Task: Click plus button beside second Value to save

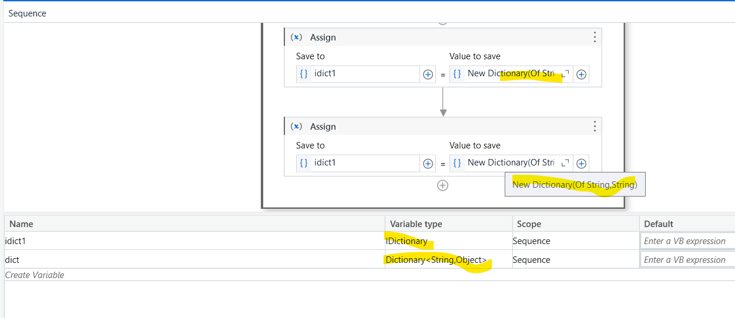Action: (x=581, y=164)
